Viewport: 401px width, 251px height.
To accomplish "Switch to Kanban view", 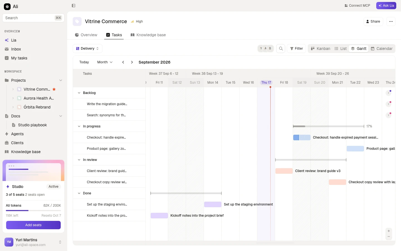I will coord(321,49).
